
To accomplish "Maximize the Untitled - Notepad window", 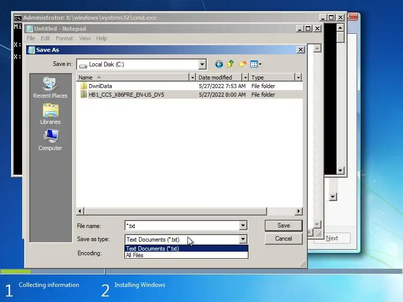I will (x=308, y=29).
